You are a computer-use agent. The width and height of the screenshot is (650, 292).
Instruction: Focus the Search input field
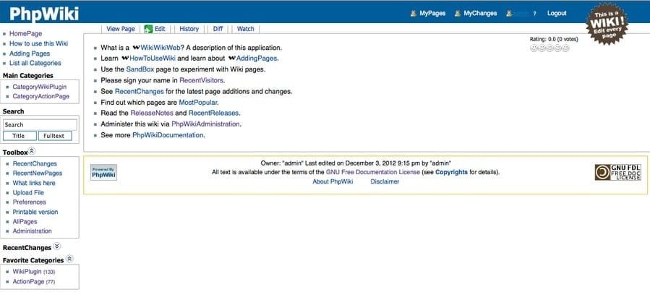(x=40, y=124)
